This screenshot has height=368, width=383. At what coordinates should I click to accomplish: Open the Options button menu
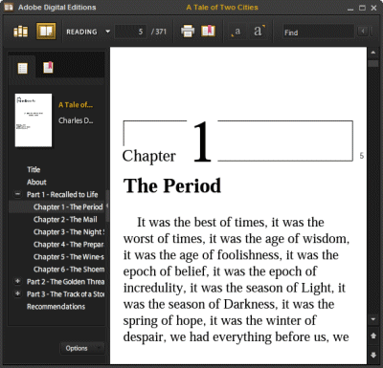[x=81, y=348]
